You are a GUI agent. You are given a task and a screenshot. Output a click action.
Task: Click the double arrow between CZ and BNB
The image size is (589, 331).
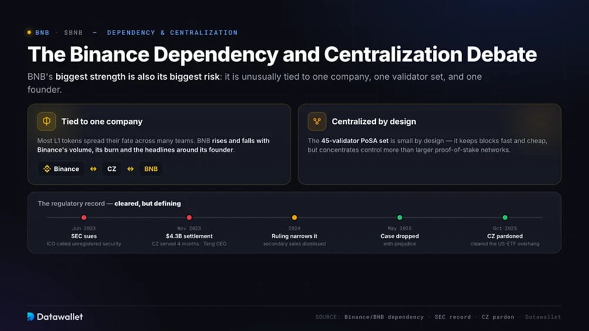click(x=130, y=169)
